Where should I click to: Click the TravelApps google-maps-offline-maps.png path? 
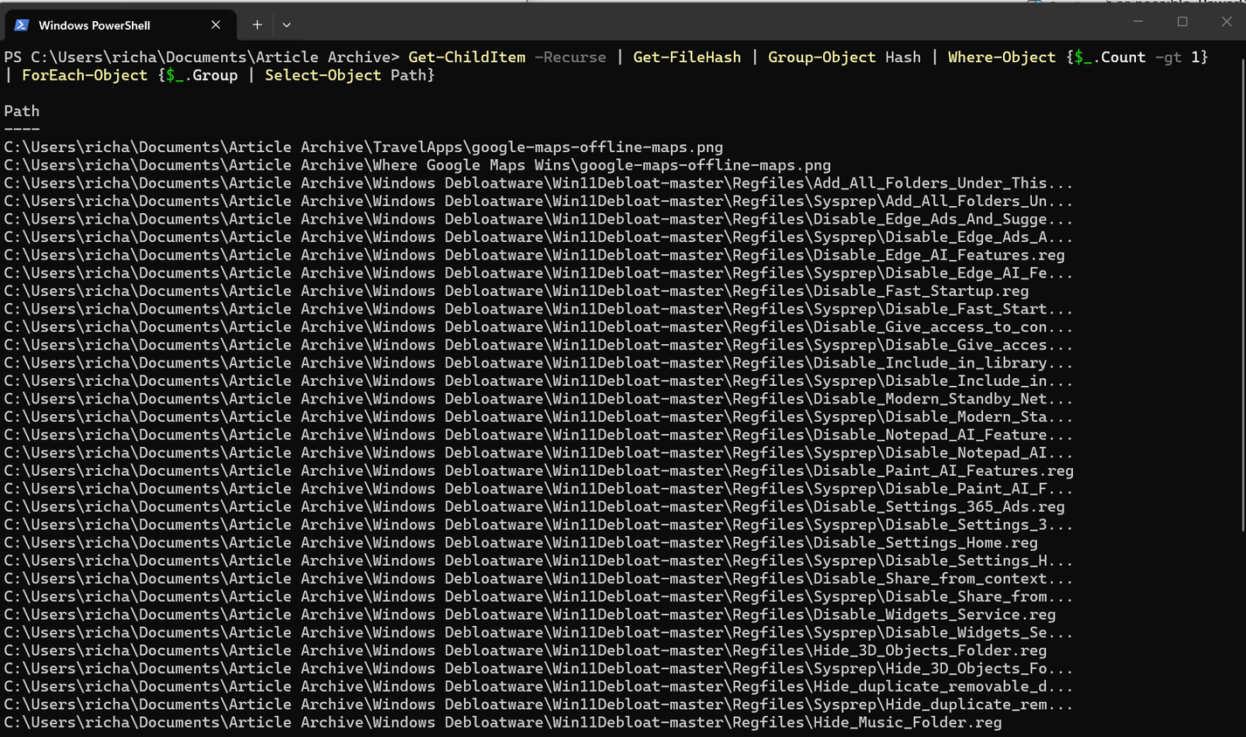(363, 147)
